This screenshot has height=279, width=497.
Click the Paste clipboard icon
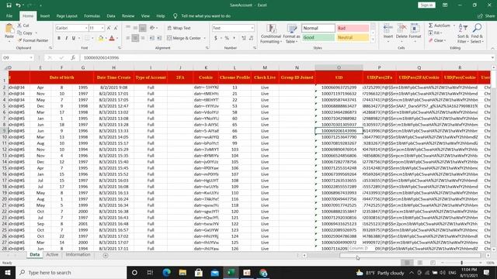(x=9, y=29)
